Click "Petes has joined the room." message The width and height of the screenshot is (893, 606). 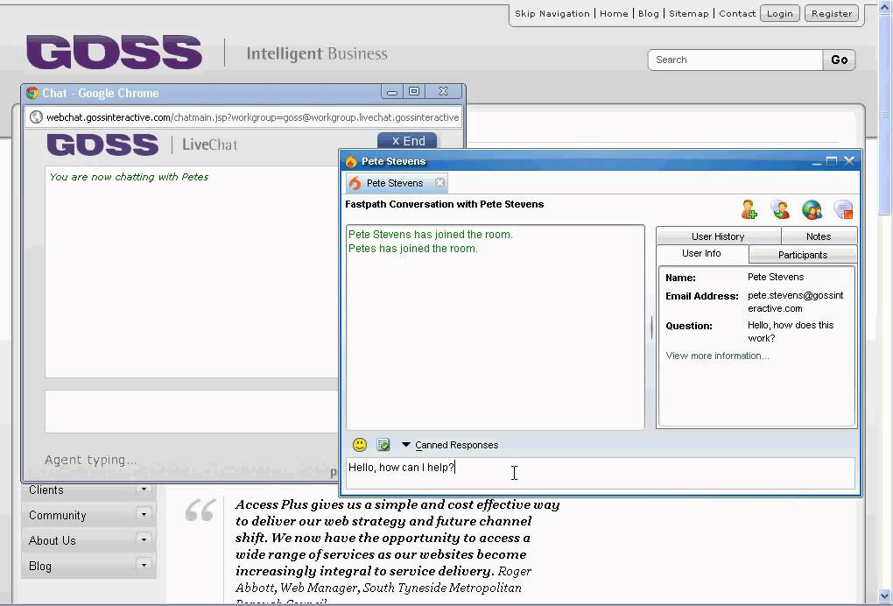pyautogui.click(x=413, y=249)
